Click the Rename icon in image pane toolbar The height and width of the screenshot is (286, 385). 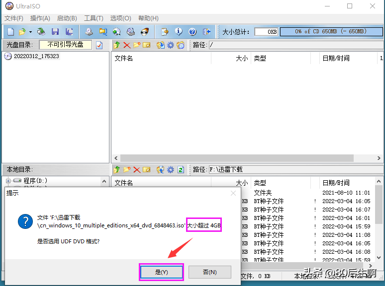147,45
